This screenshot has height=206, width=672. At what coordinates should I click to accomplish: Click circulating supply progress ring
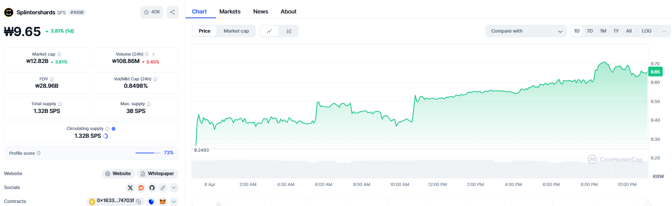[105, 136]
